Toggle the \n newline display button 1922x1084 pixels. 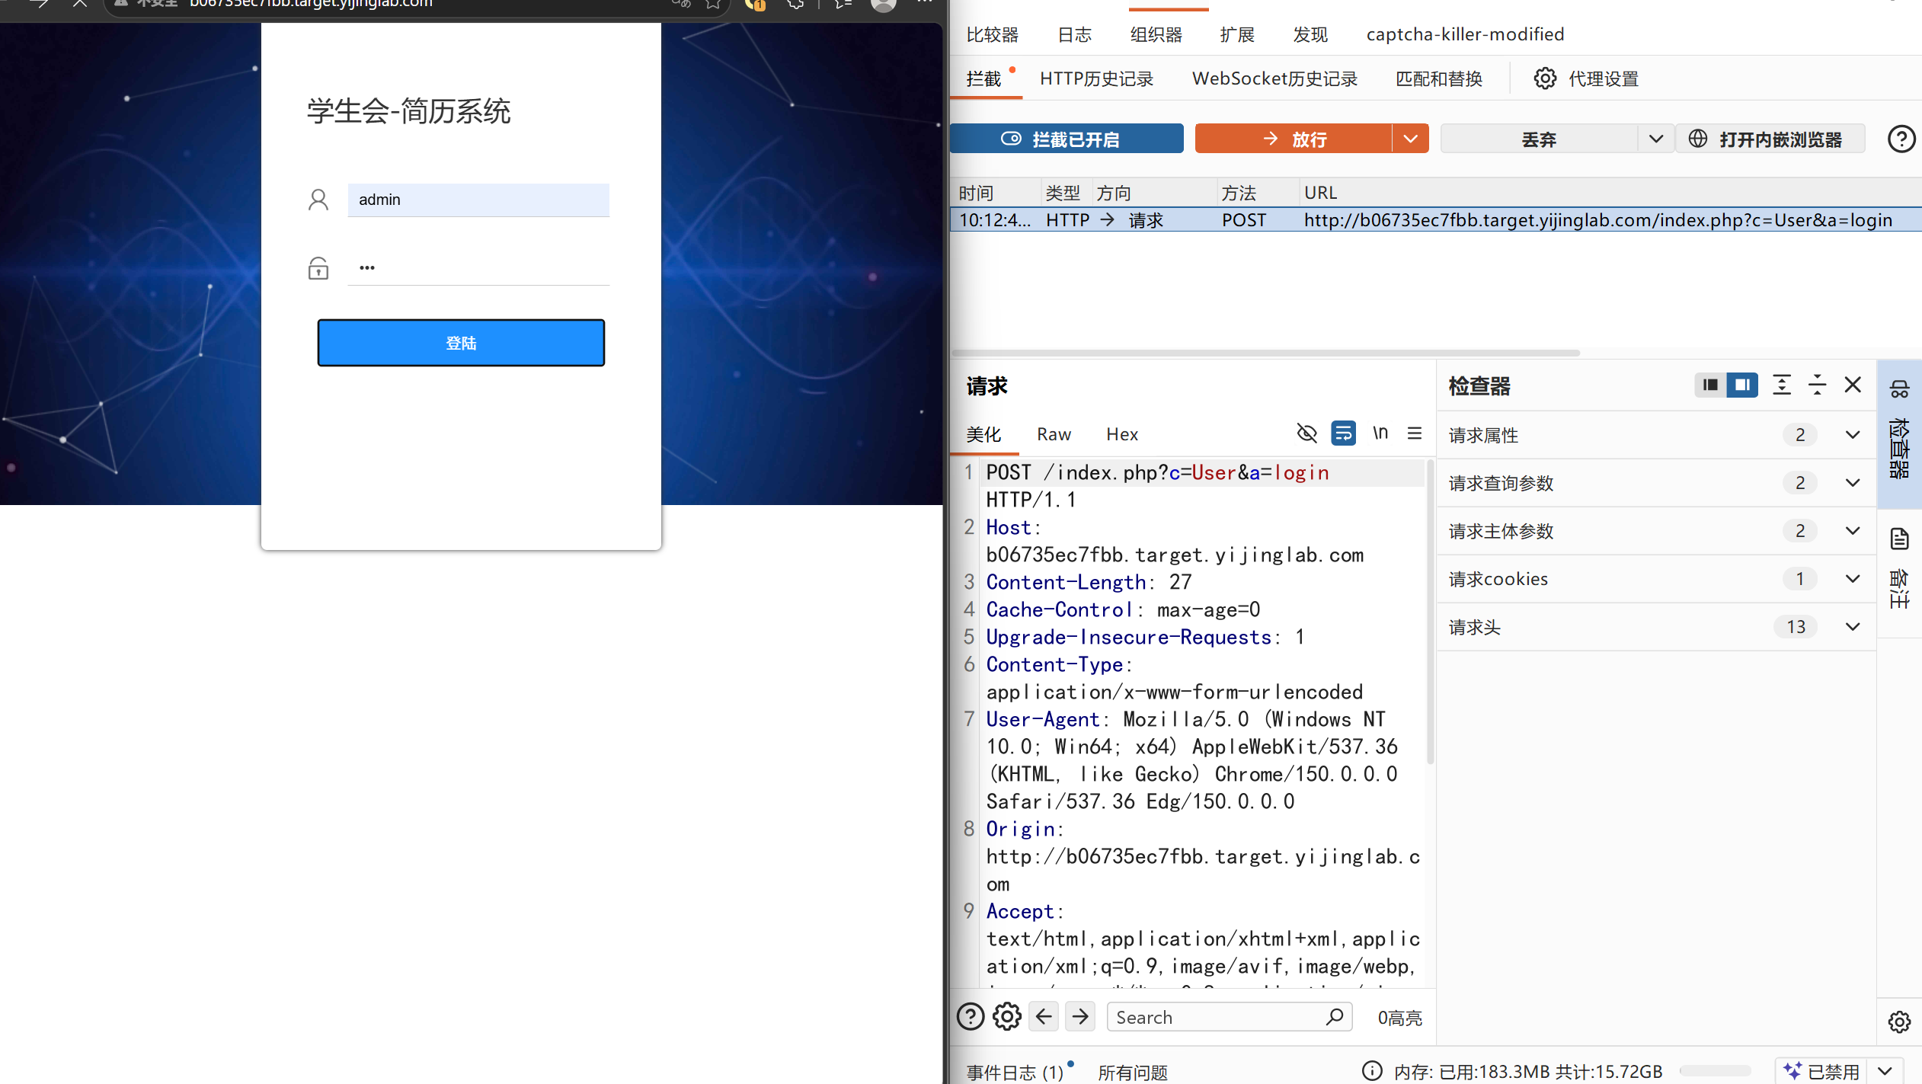pyautogui.click(x=1380, y=433)
